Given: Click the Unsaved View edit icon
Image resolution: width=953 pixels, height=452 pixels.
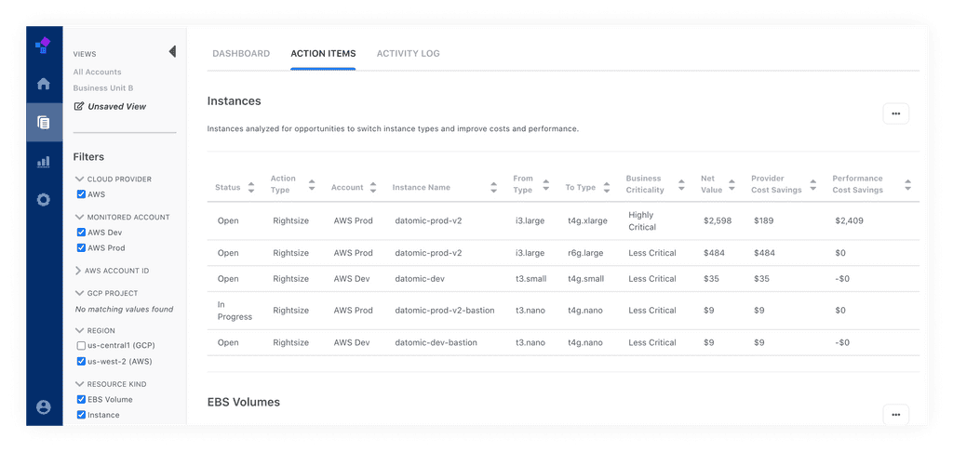Looking at the screenshot, I should click(x=79, y=106).
